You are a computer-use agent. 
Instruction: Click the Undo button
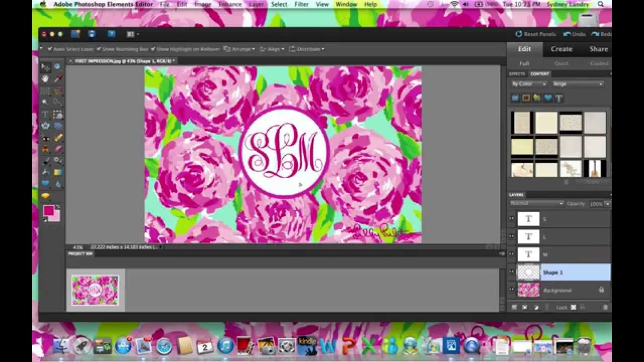574,34
